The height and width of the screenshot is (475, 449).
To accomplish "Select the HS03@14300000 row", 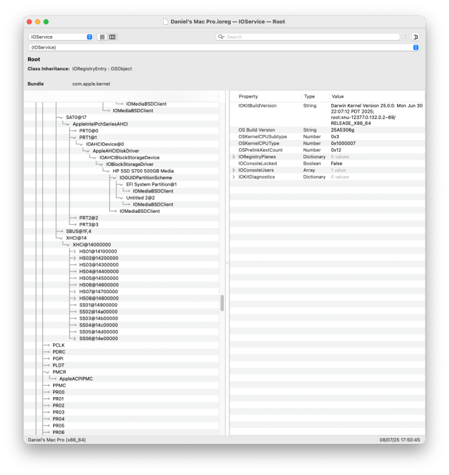I will point(121,265).
